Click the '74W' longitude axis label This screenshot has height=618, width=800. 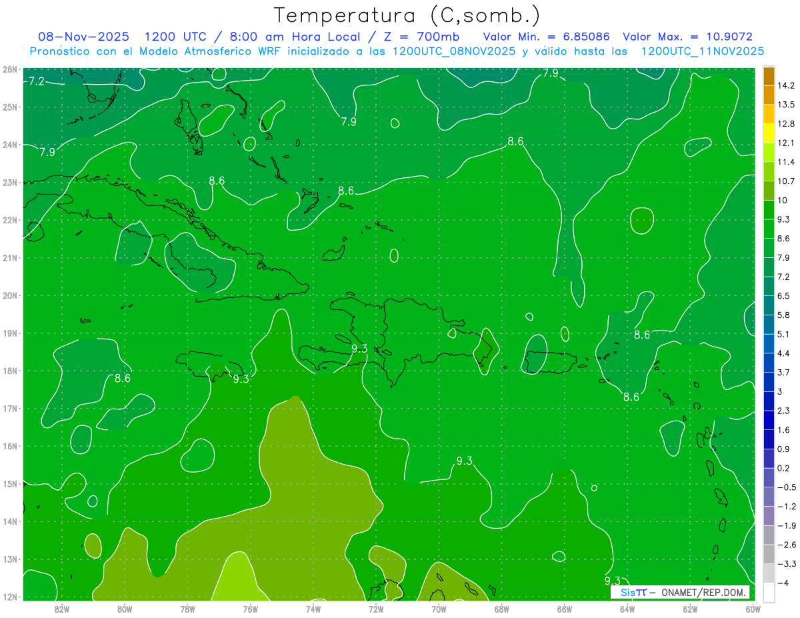(313, 609)
